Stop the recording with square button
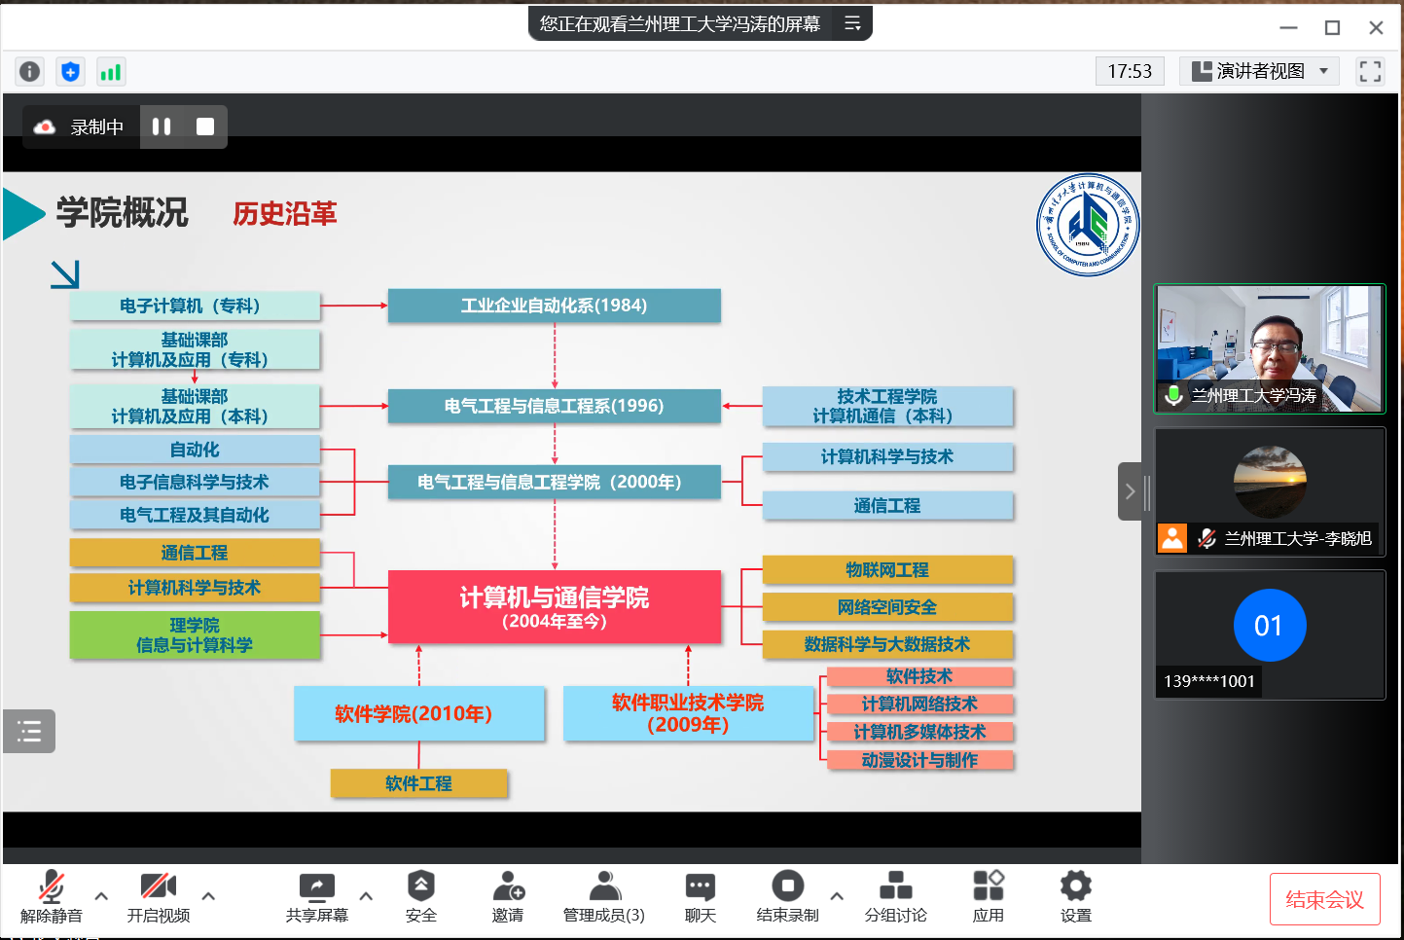Image resolution: width=1404 pixels, height=940 pixels. click(x=205, y=127)
